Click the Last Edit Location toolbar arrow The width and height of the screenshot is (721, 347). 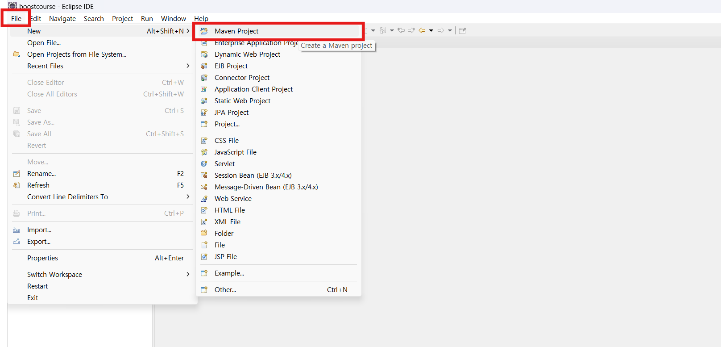click(x=401, y=31)
